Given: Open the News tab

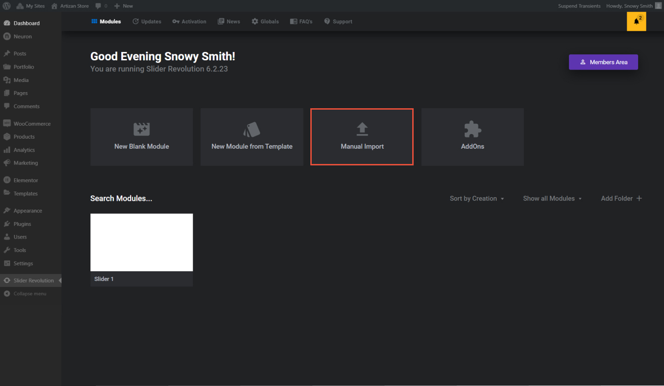Looking at the screenshot, I should 229,22.
